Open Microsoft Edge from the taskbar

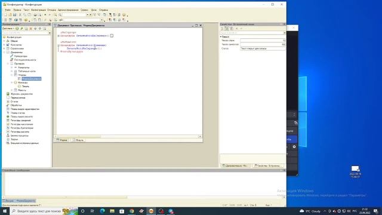[102, 211]
